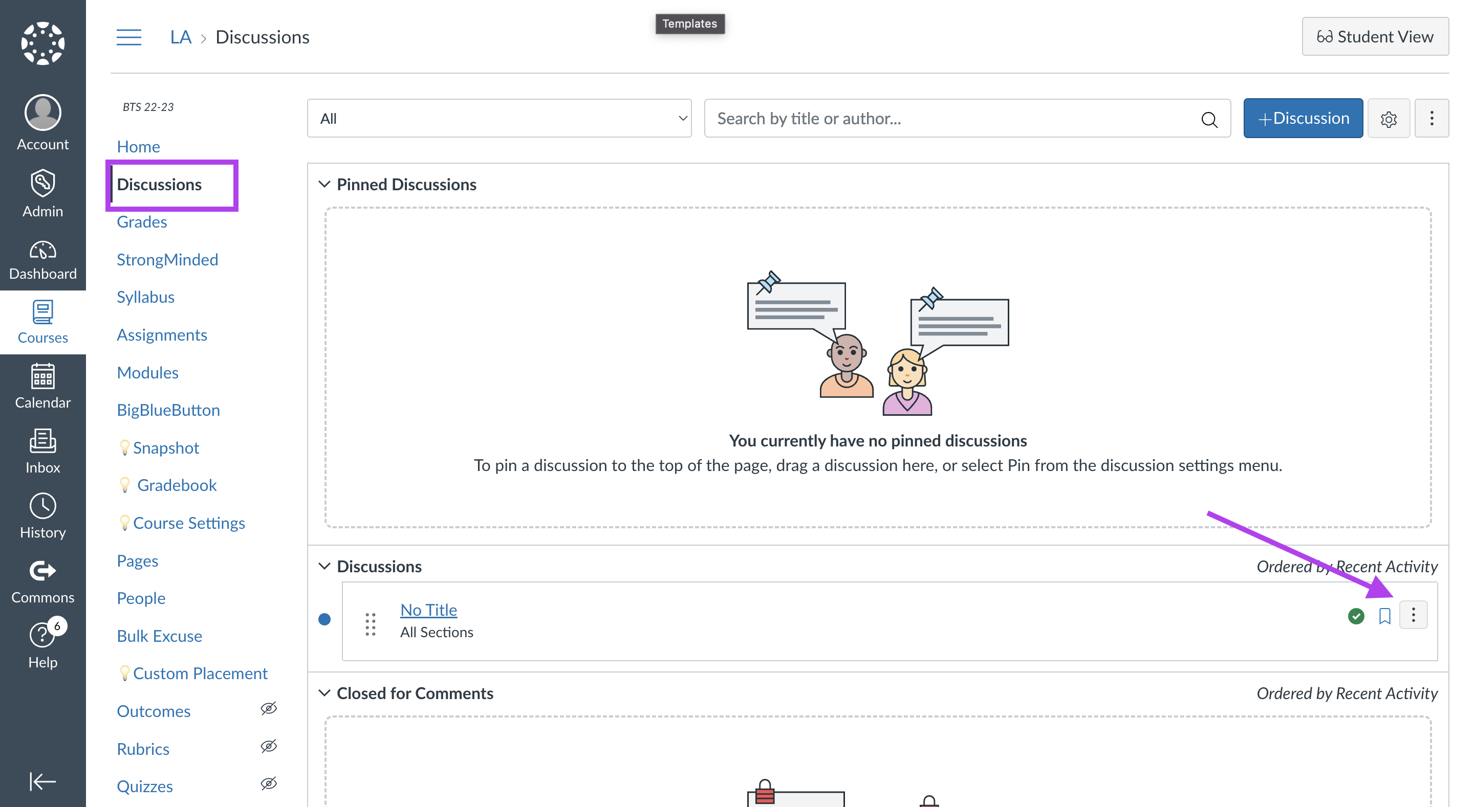Select Discussions in course navigation
Screen dimensions: 1474x807
(x=159, y=184)
